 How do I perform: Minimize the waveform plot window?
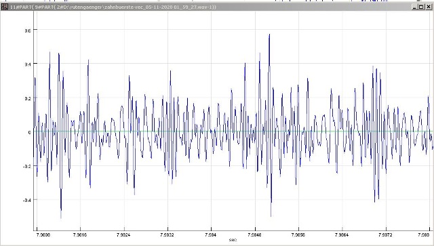tap(414, 7)
